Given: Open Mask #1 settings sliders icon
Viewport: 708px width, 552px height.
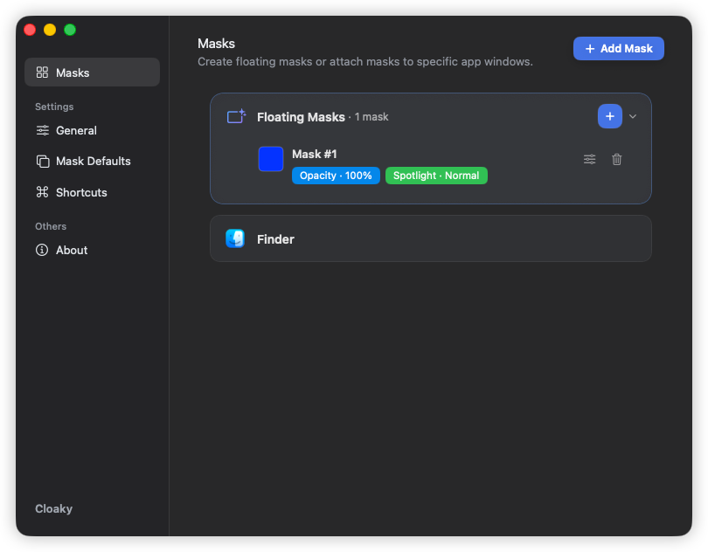Looking at the screenshot, I should 590,159.
